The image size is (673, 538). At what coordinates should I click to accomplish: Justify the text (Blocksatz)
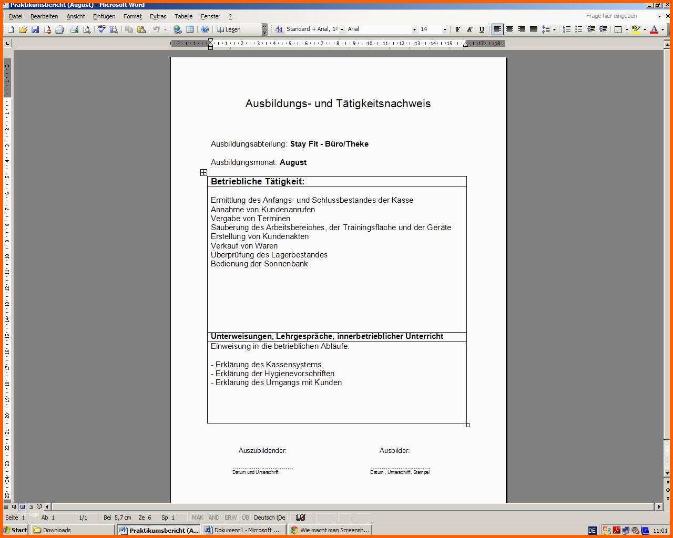(x=533, y=29)
